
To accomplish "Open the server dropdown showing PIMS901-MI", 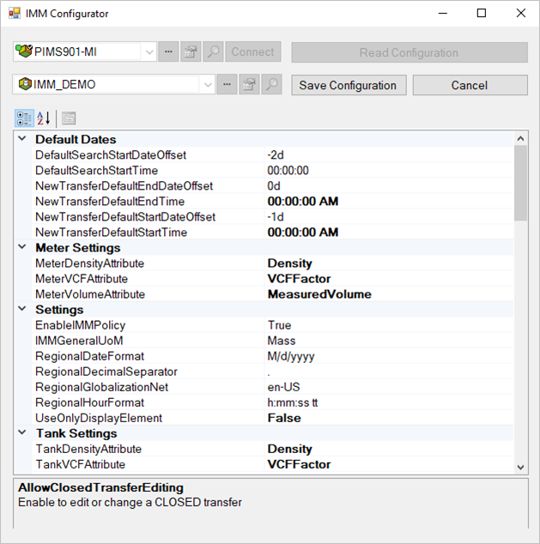I will coord(149,52).
